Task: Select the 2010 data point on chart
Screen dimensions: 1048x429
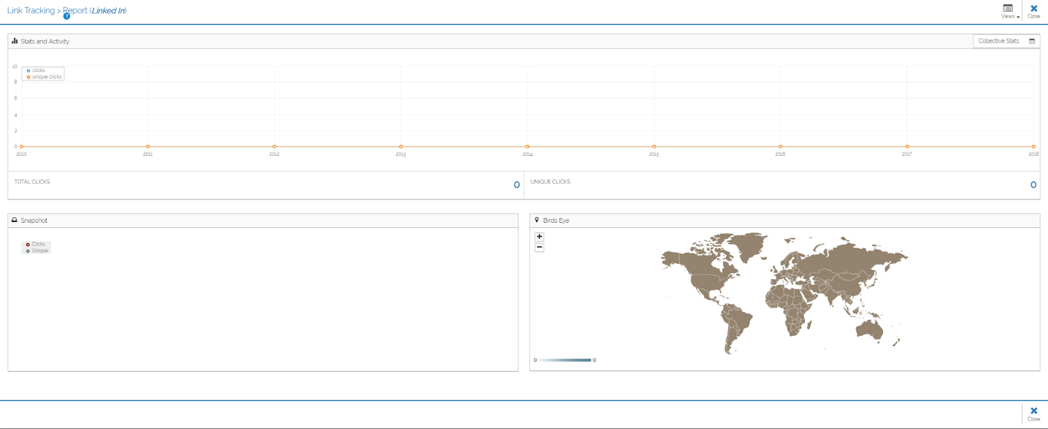Action: click(x=22, y=147)
